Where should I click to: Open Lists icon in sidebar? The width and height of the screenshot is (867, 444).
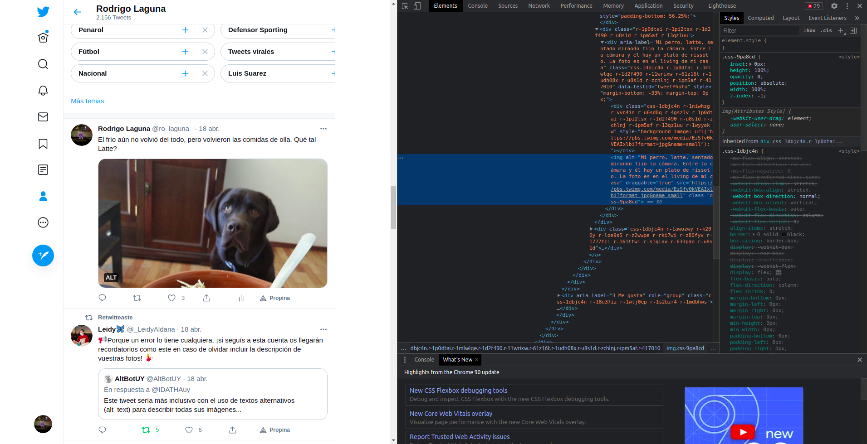(43, 170)
